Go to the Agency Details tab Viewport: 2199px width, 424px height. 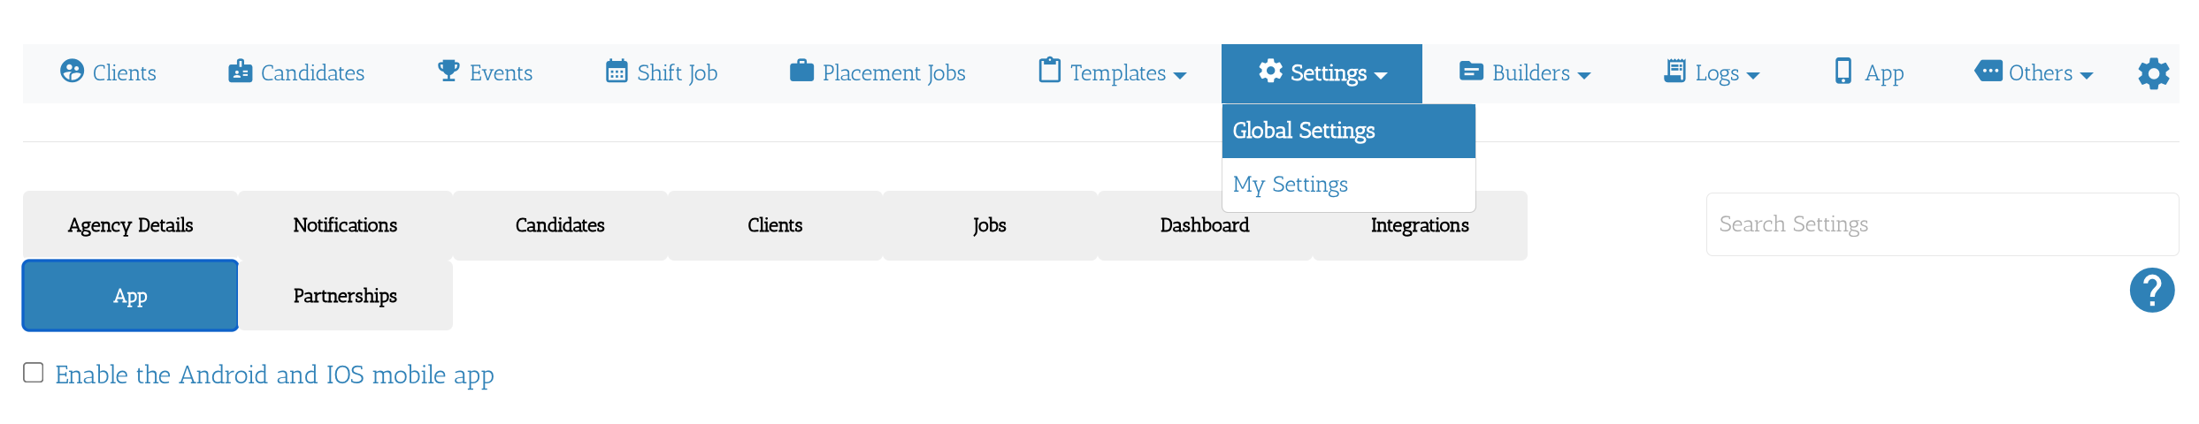130,225
